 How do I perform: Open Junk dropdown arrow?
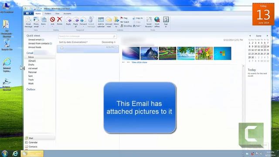(52, 27)
